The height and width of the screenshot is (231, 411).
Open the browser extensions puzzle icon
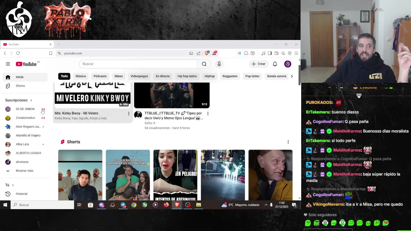tap(246, 53)
